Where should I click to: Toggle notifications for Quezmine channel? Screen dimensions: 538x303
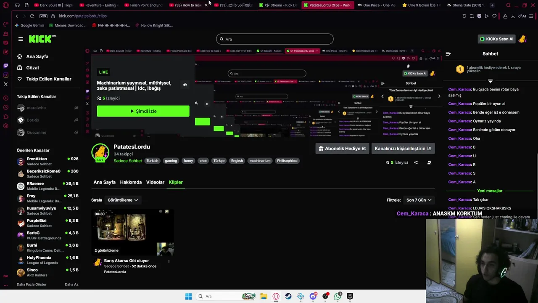(76, 133)
